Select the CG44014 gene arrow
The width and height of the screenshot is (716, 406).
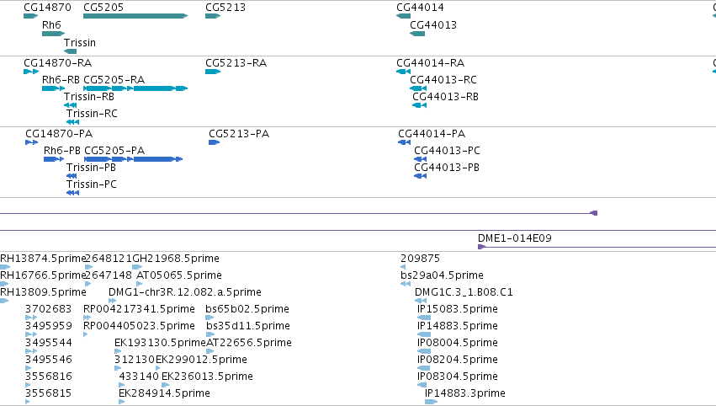coord(404,16)
